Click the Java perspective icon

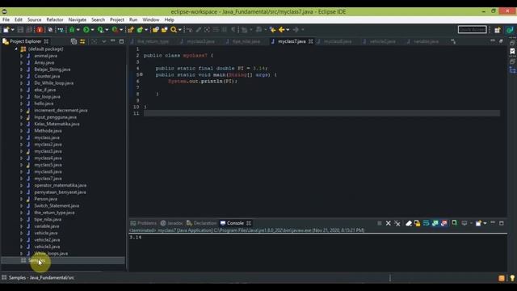(510, 30)
